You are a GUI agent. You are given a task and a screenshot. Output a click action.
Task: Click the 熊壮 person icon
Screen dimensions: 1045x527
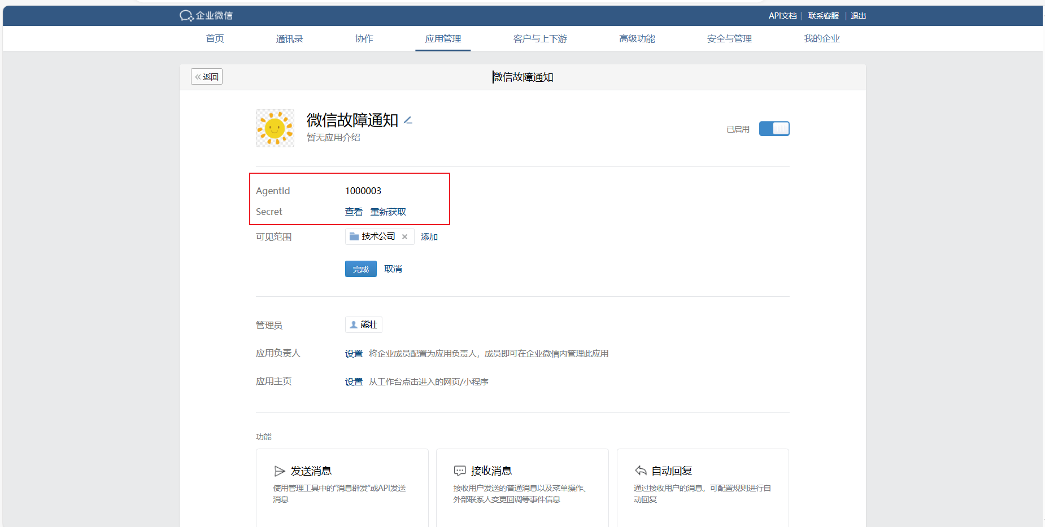(354, 325)
